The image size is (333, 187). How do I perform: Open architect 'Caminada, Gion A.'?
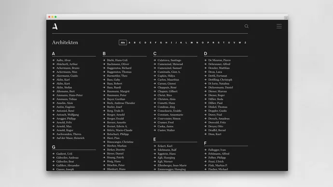(169, 72)
